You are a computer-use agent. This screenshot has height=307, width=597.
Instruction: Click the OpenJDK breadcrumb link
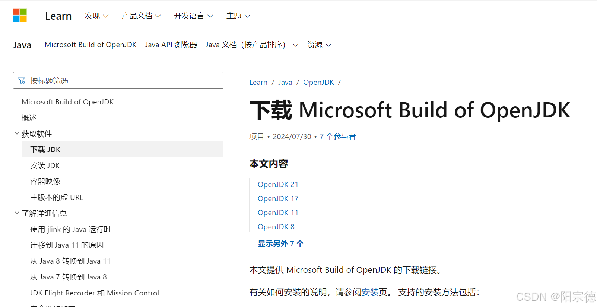[x=318, y=82]
